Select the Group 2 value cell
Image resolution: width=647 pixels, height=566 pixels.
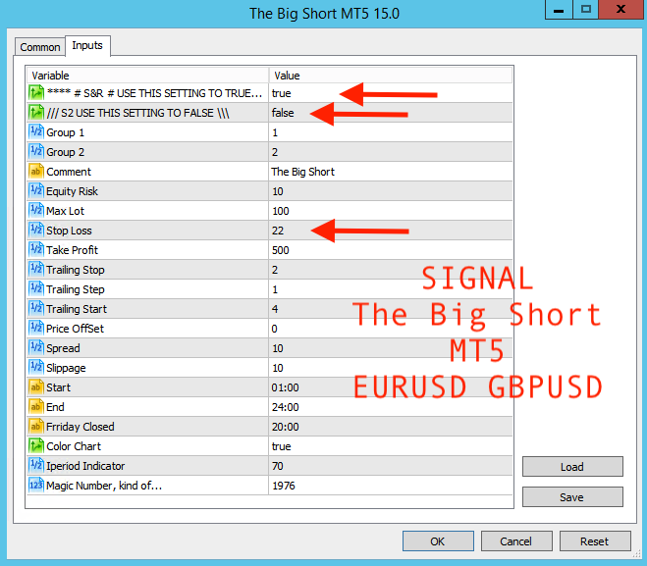tap(391, 152)
